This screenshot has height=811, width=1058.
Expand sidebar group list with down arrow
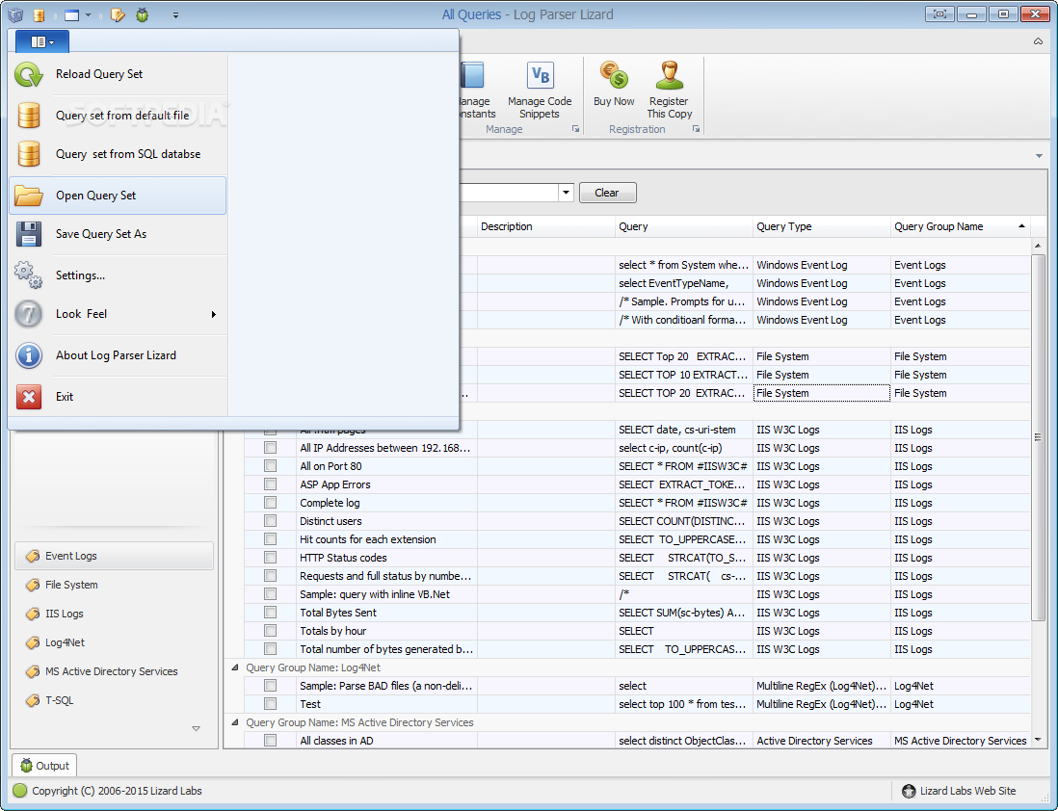pyautogui.click(x=196, y=729)
